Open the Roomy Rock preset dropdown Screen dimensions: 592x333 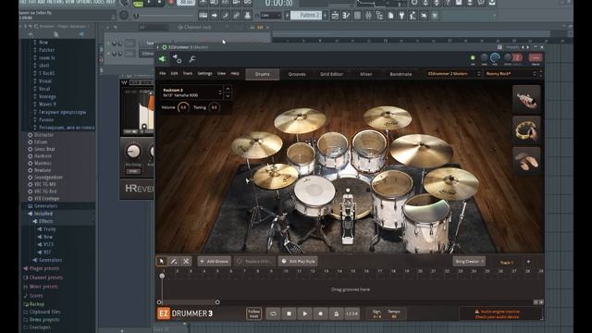pos(511,74)
